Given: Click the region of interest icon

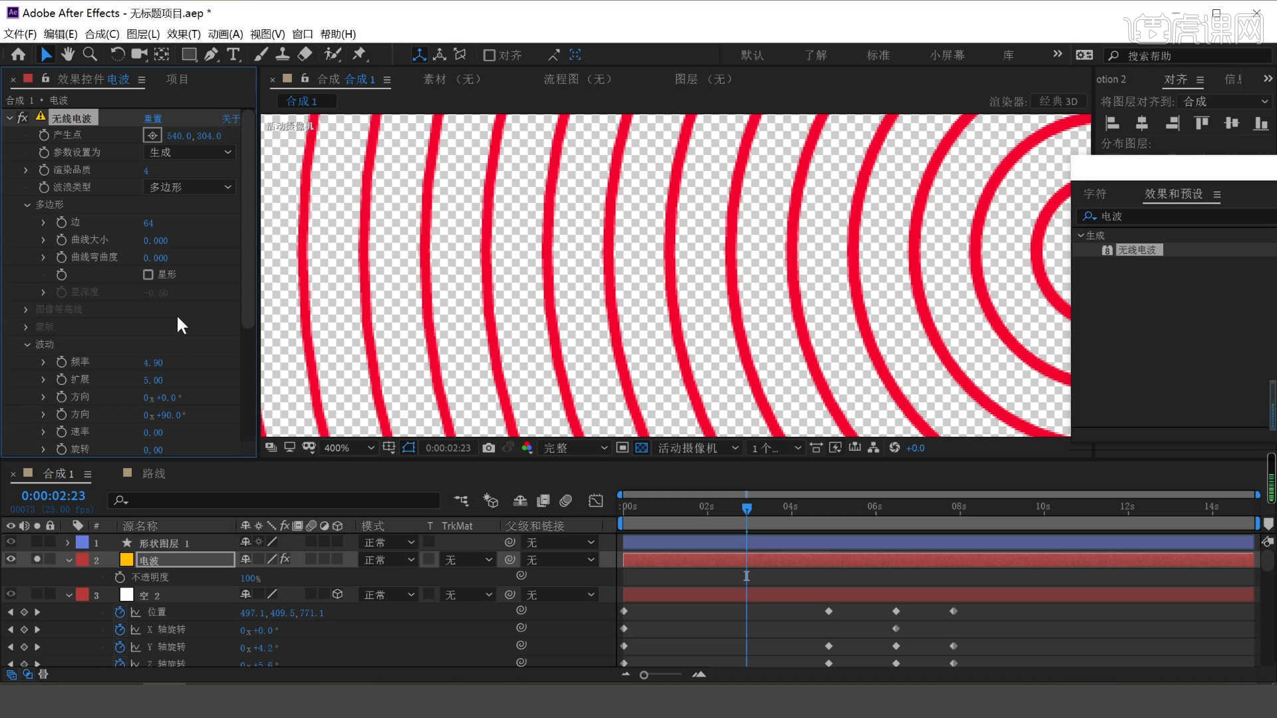Looking at the screenshot, I should tap(622, 448).
